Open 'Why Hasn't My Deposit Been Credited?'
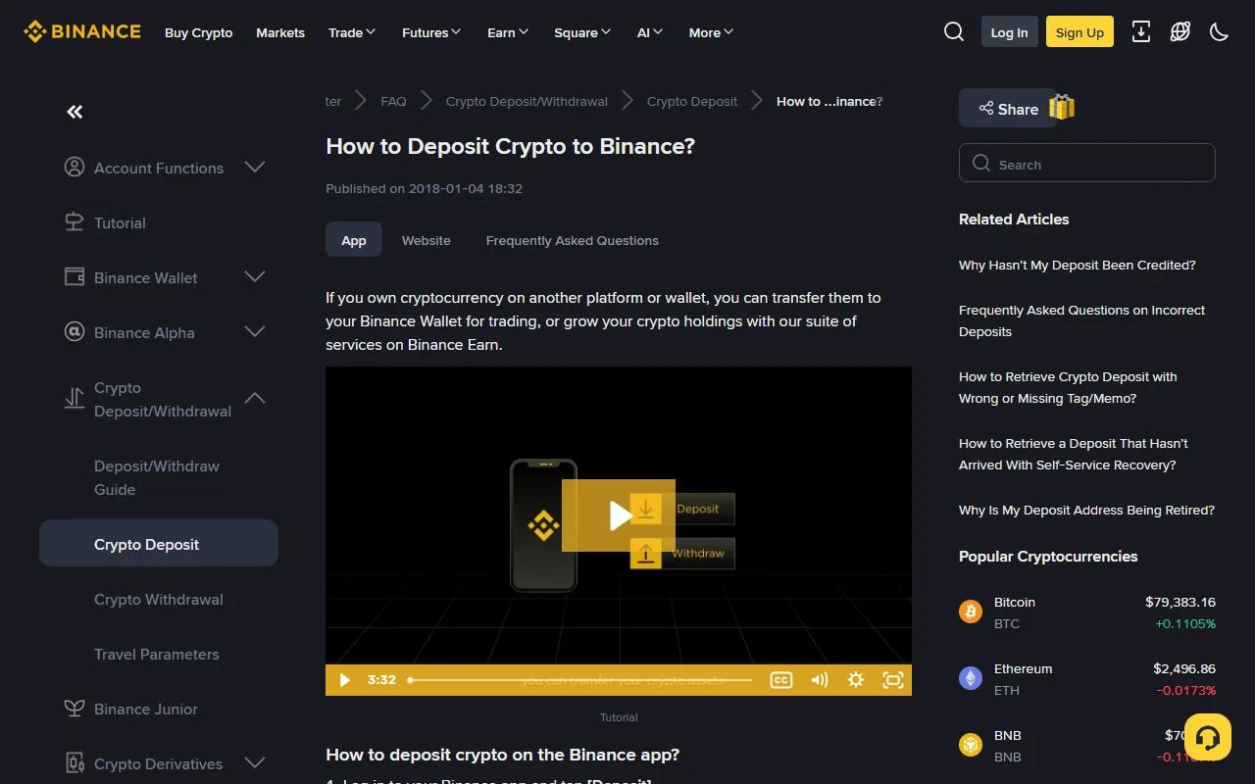Screen dimensions: 1255x784 coord(1078,265)
